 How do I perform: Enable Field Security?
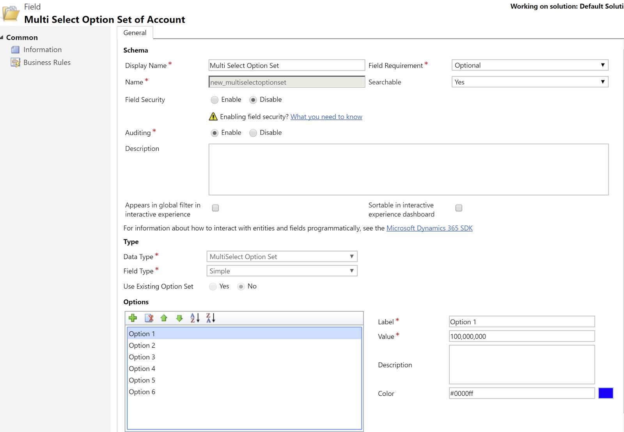pyautogui.click(x=214, y=100)
